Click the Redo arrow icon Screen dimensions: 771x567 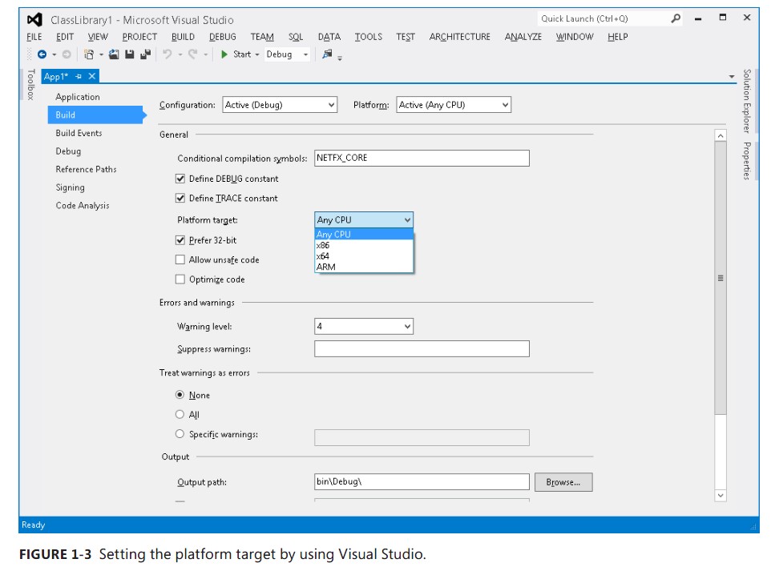pos(192,54)
